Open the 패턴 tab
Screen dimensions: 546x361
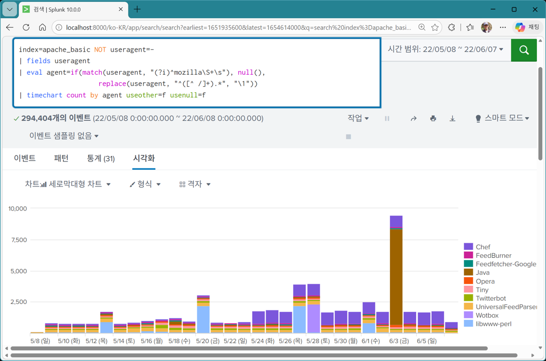tap(61, 158)
